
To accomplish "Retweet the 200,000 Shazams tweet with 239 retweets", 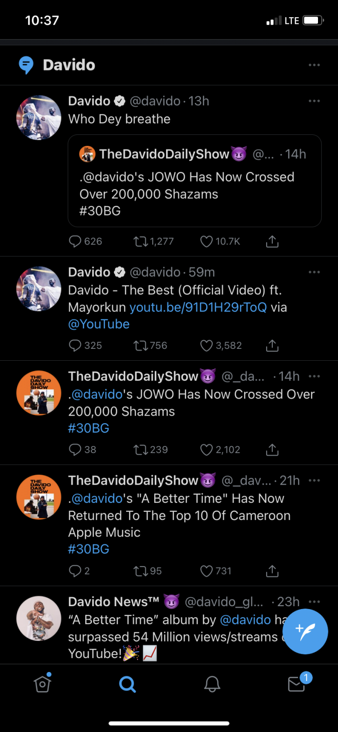I will pos(141,449).
